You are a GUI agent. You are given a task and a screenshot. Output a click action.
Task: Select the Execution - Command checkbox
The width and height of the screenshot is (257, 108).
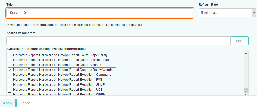[x=10, y=75]
